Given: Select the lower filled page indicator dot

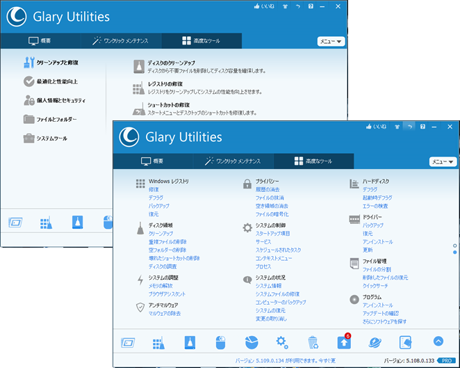Looking at the screenshot, I should point(454,253).
